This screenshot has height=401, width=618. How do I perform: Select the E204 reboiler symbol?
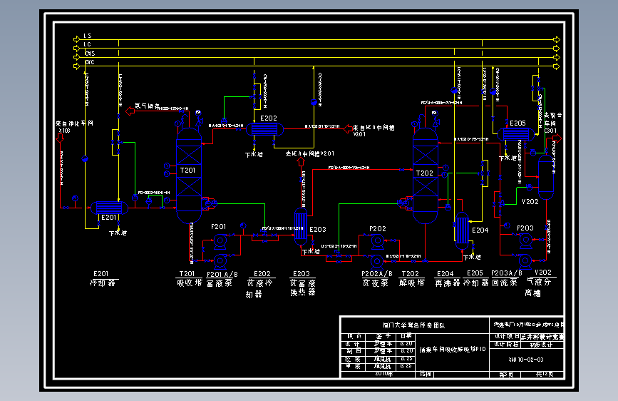coord(462,231)
